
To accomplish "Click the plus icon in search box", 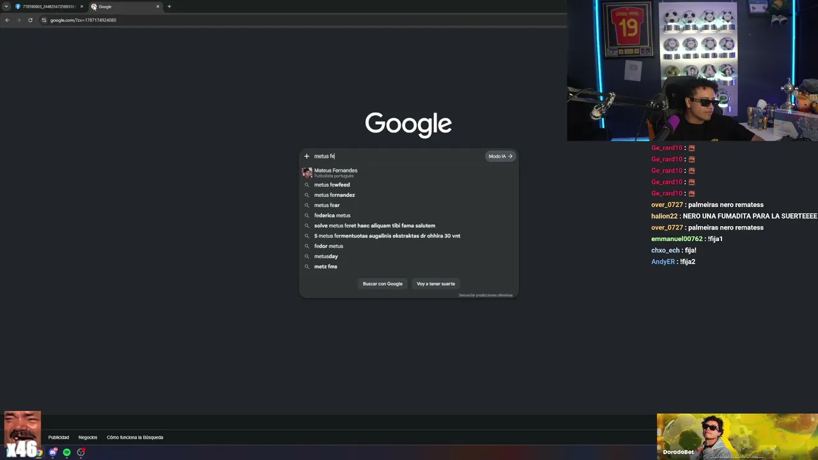I will point(307,156).
